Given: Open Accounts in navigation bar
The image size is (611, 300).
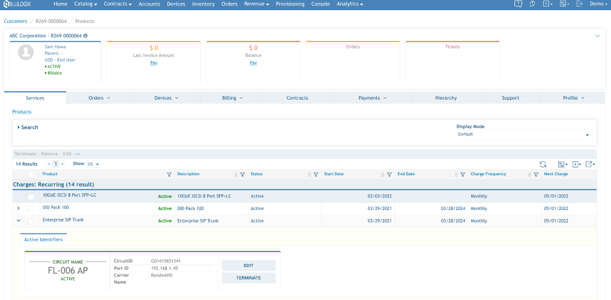Looking at the screenshot, I should click(x=149, y=4).
